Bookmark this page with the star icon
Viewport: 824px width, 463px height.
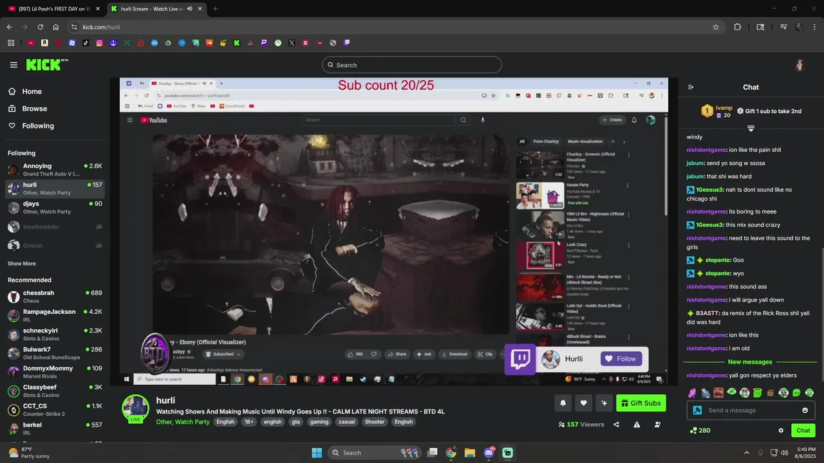(715, 27)
